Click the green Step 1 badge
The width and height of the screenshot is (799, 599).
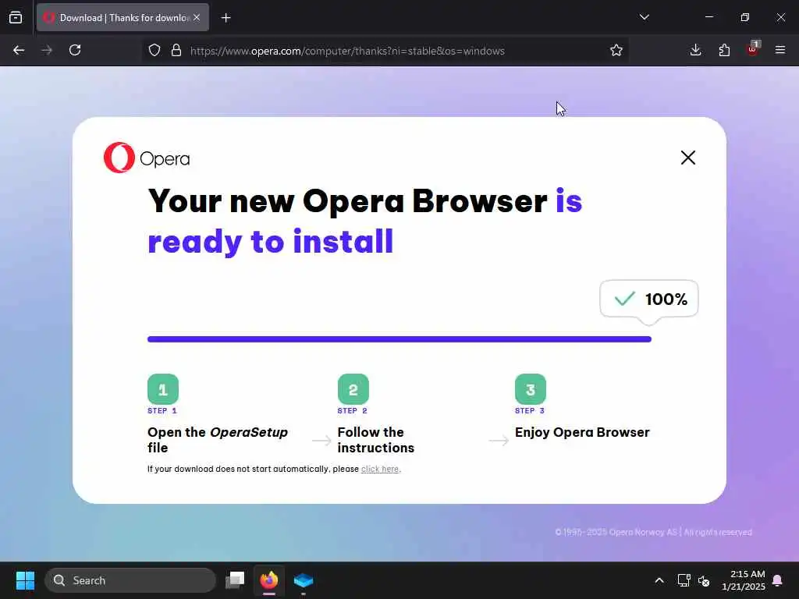[x=163, y=389]
